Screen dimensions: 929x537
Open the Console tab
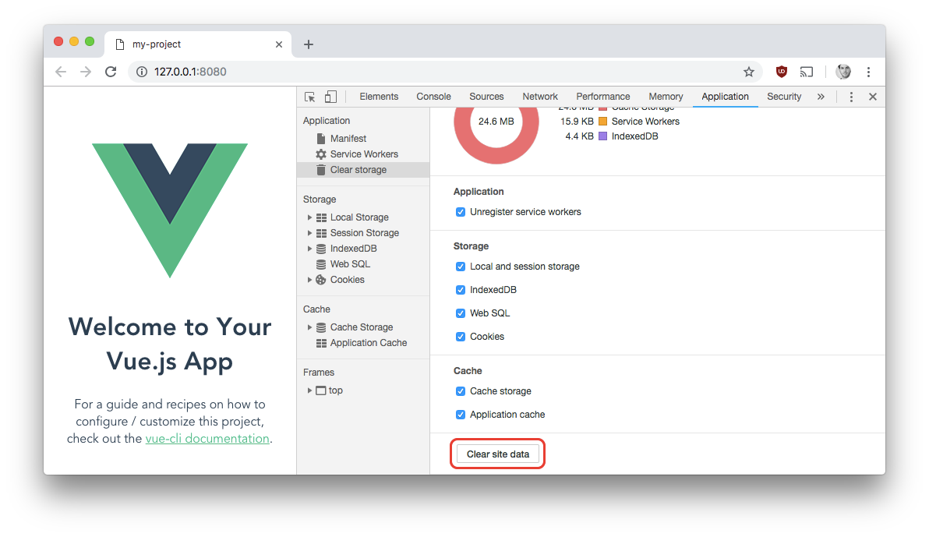tap(433, 96)
